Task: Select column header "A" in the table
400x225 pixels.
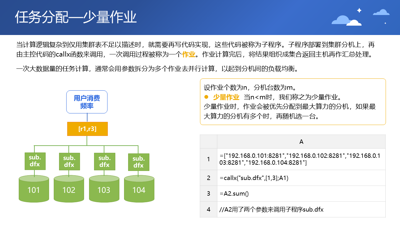Action: (301, 142)
